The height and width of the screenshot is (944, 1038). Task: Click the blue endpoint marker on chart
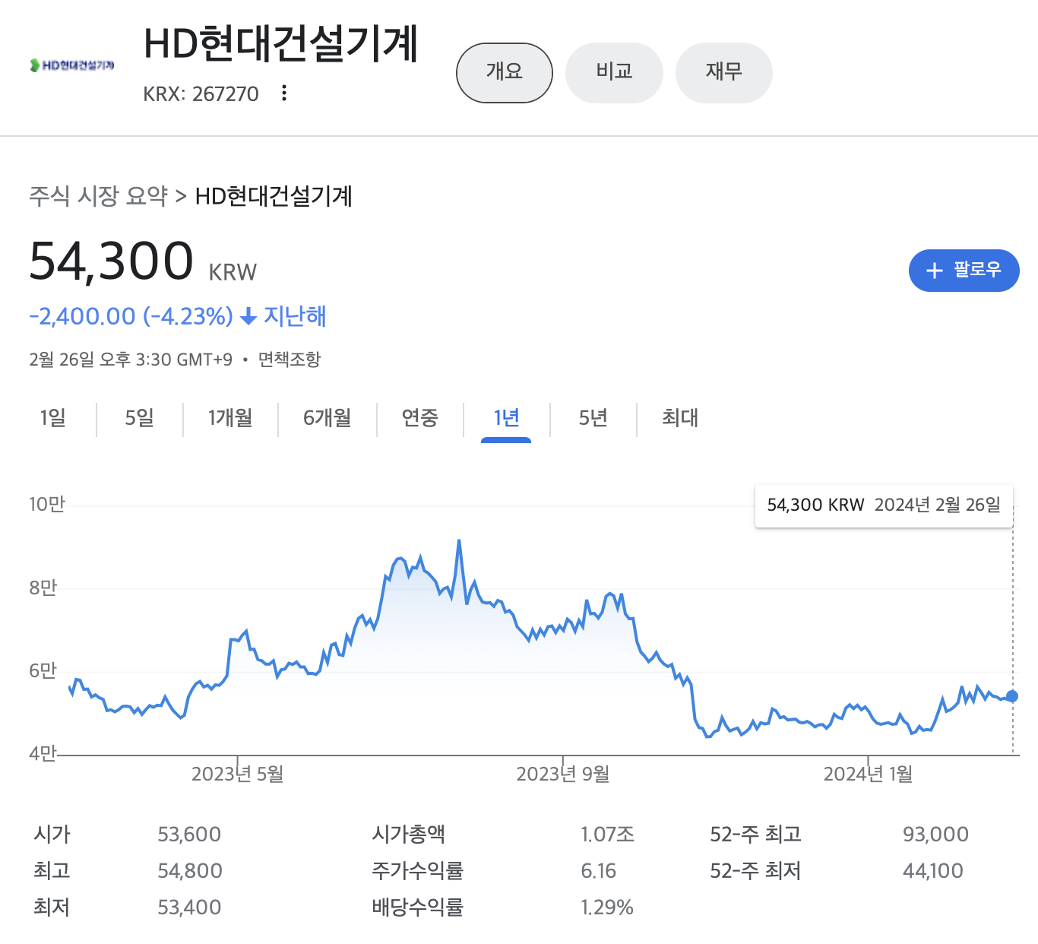click(x=1012, y=696)
